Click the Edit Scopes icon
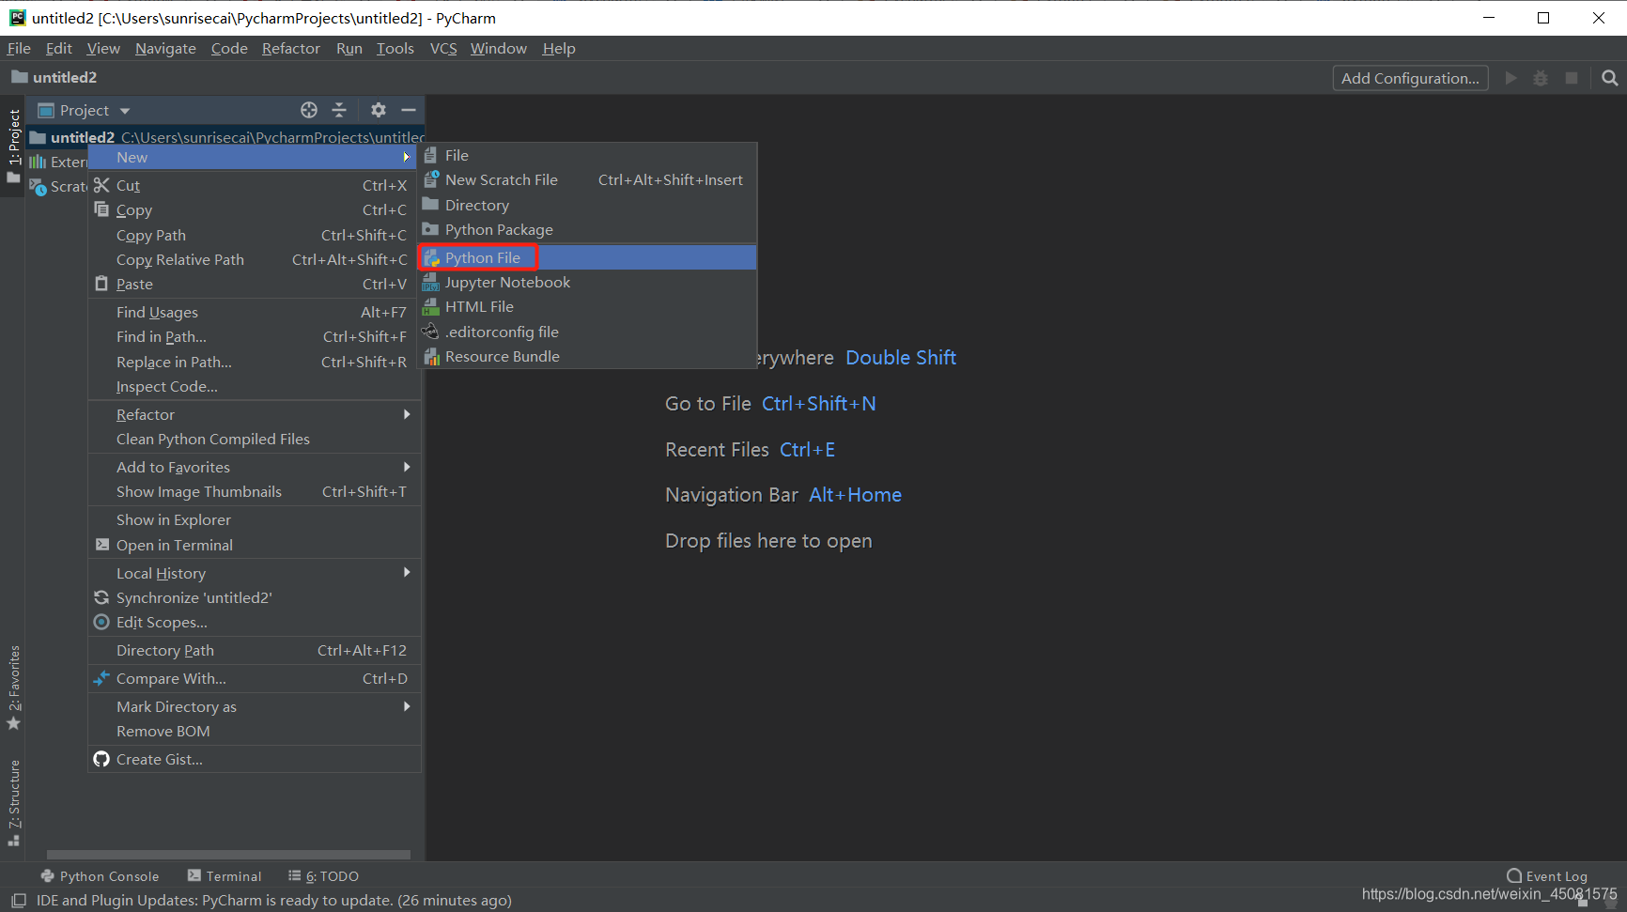The image size is (1627, 912). [x=101, y=622]
